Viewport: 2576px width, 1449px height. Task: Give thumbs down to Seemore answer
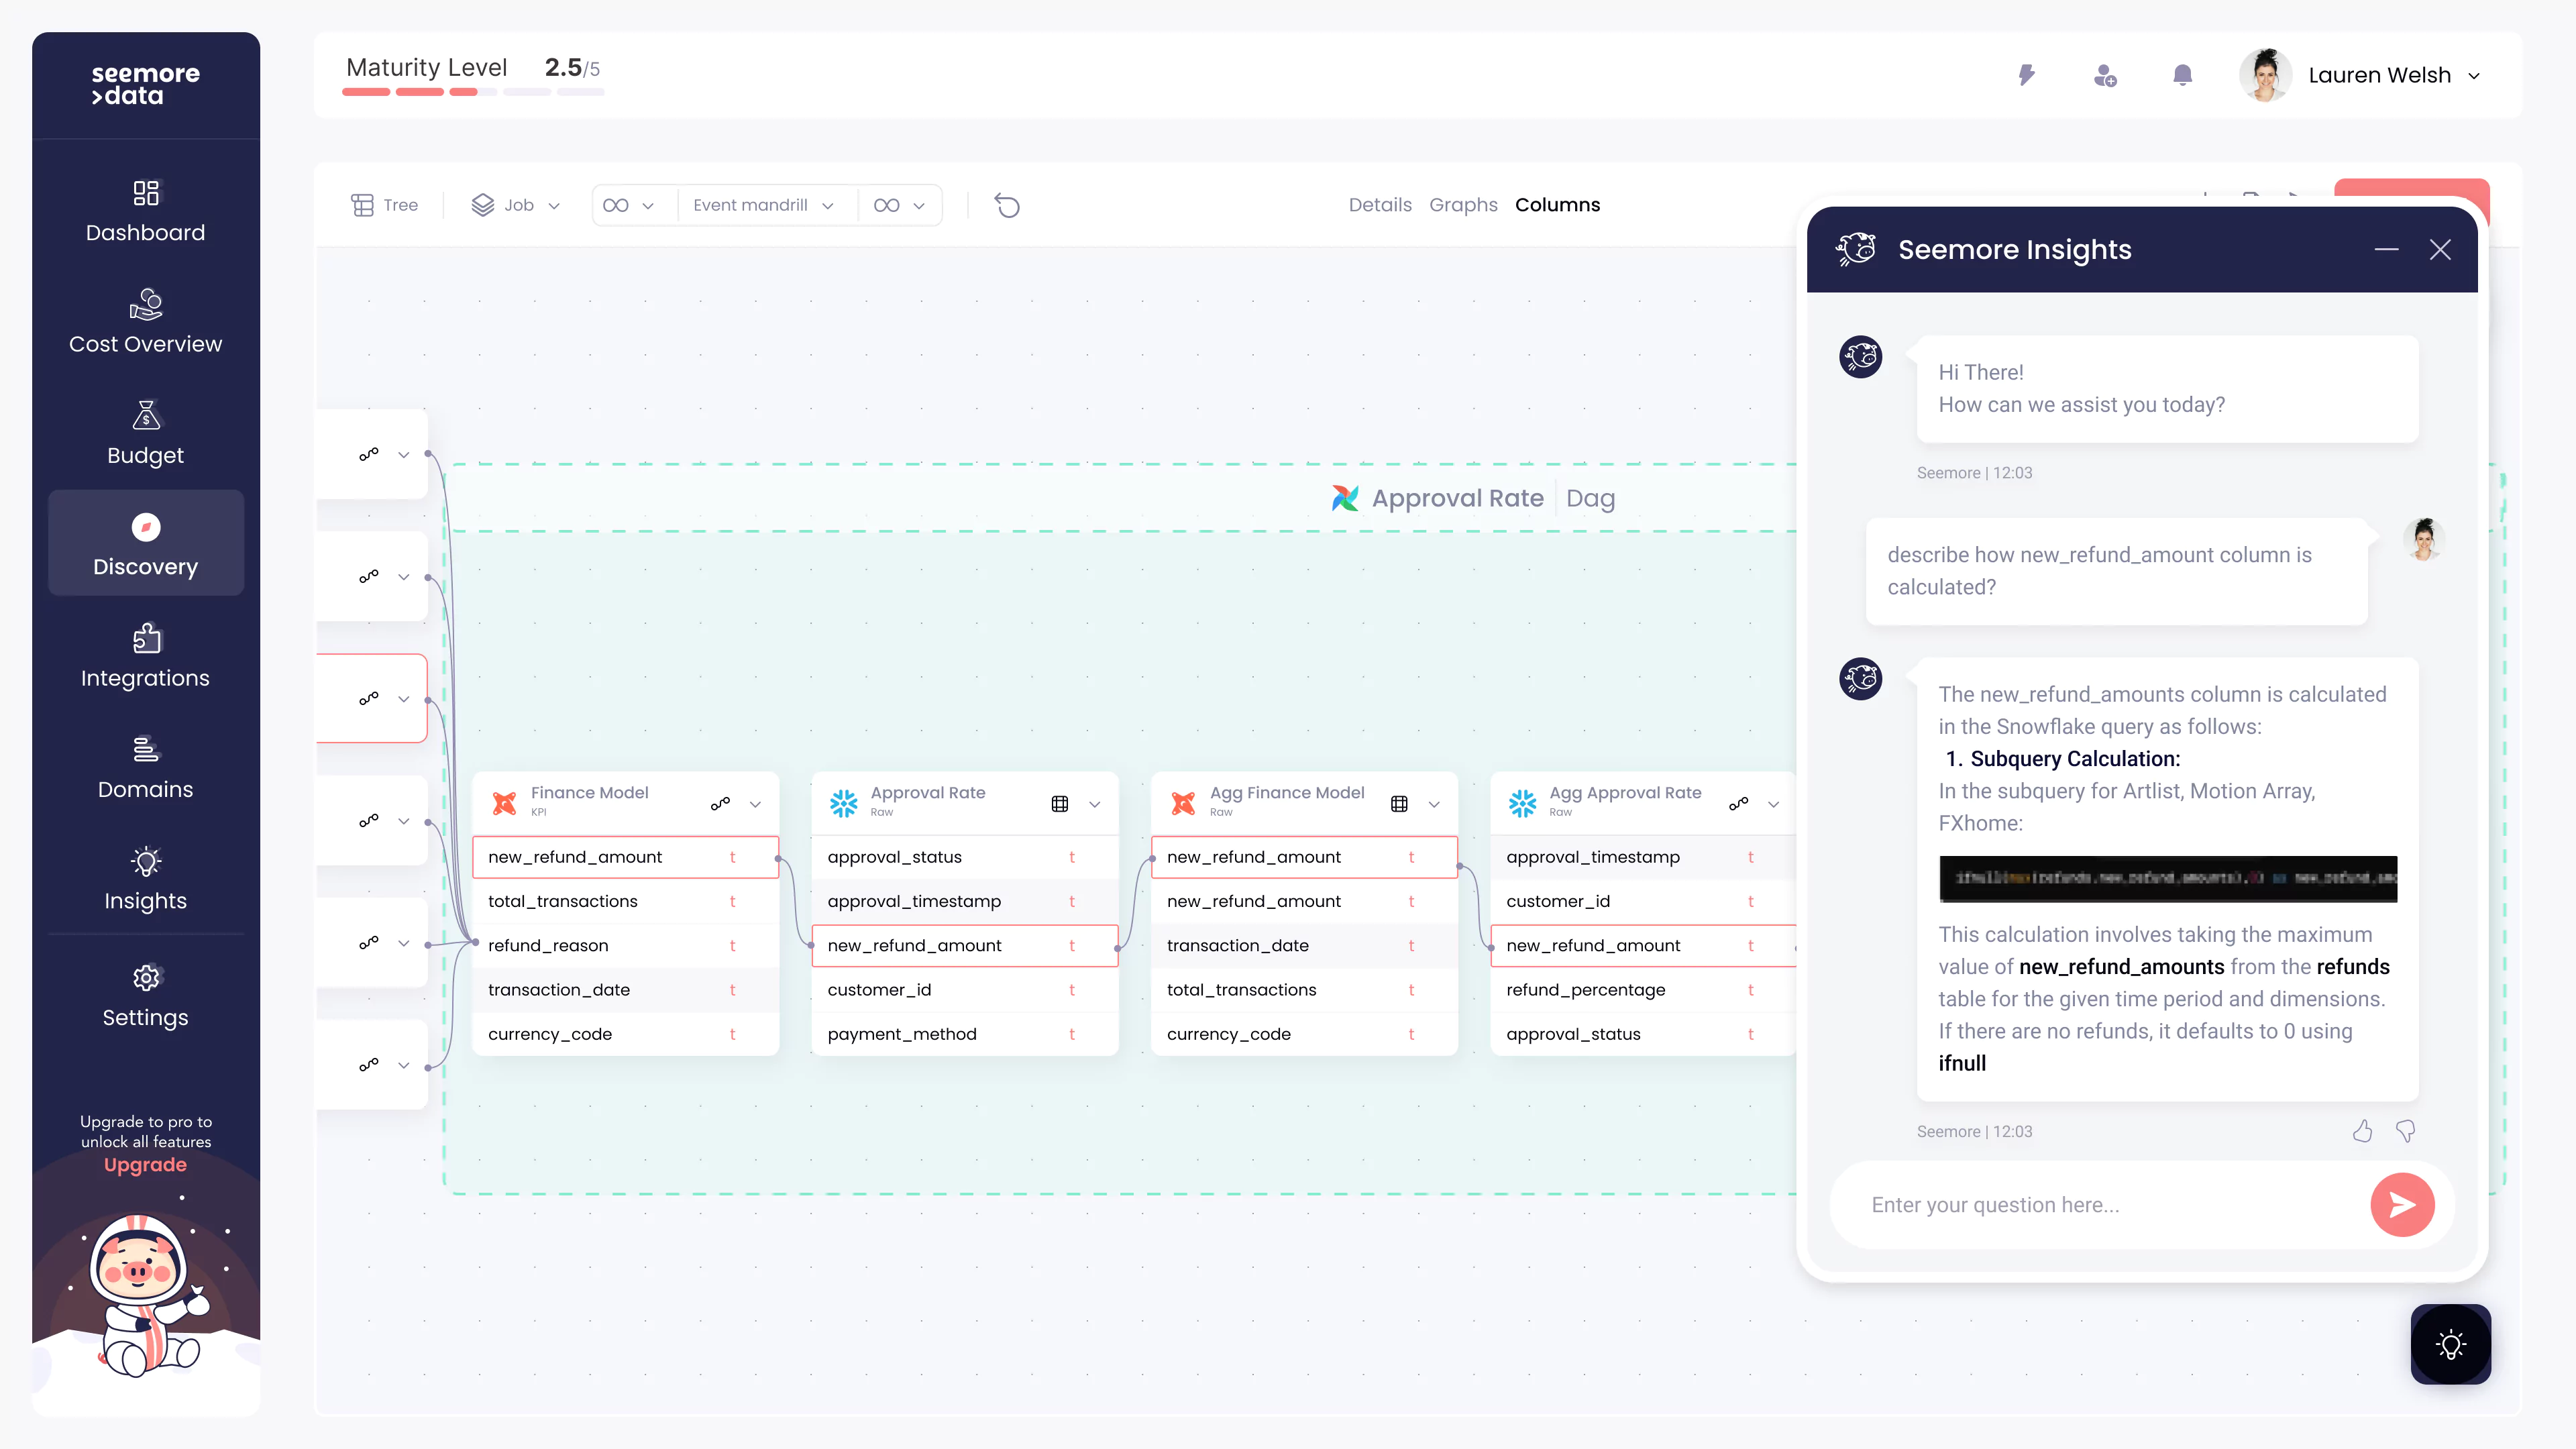tap(2405, 1131)
